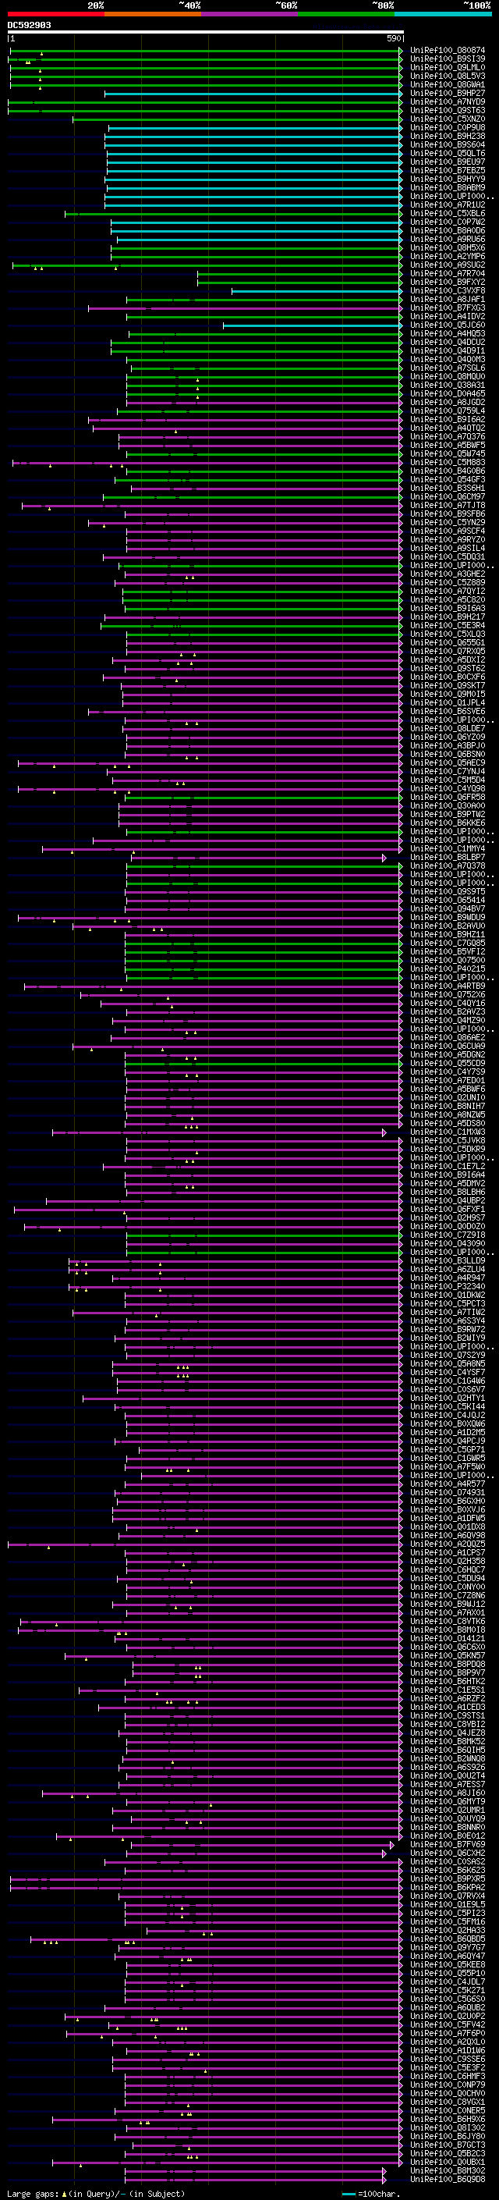Select hit label UniRef100_Q7RVX4
This screenshot has width=499, height=2200.
[x=448, y=1896]
